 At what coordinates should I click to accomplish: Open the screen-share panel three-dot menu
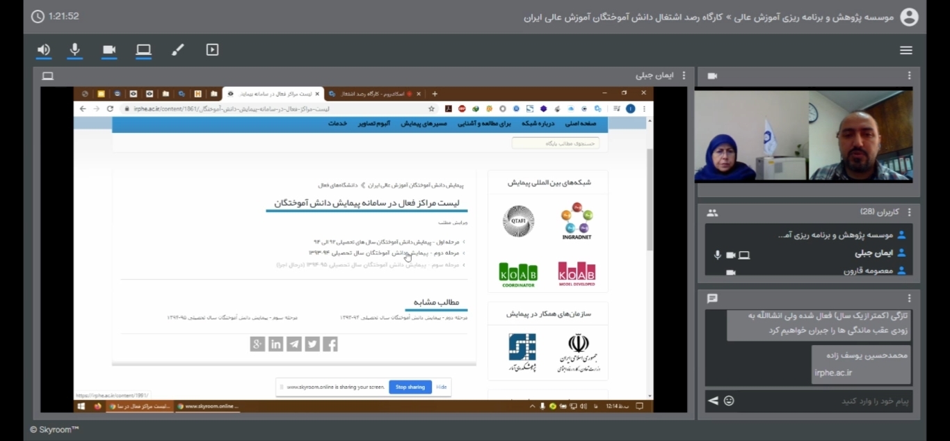684,75
